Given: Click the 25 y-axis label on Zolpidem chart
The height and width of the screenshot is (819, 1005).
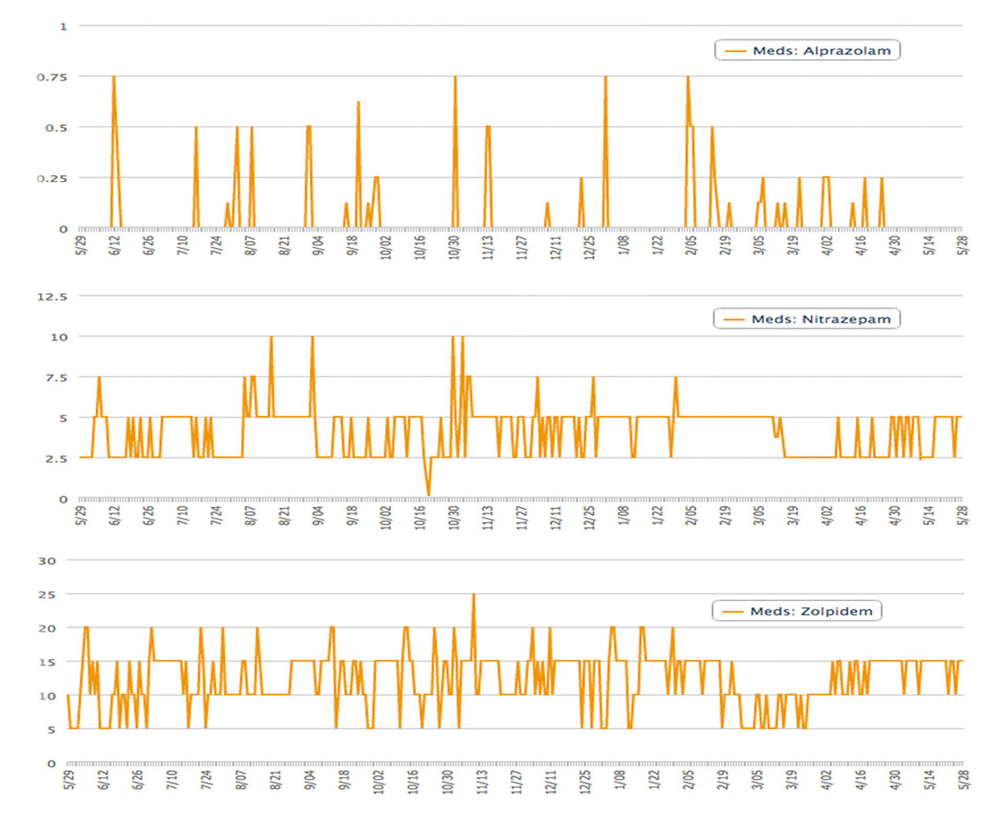Looking at the screenshot, I should coord(47,595).
